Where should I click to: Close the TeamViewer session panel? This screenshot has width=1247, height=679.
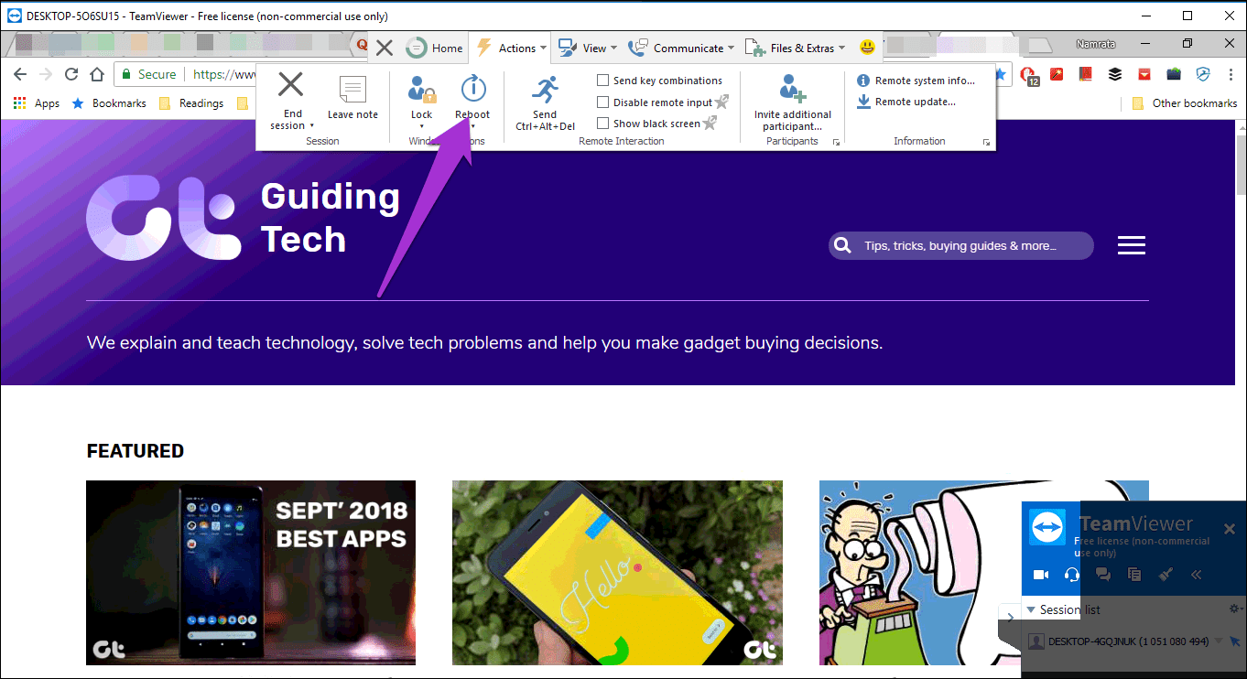pyautogui.click(x=1230, y=529)
